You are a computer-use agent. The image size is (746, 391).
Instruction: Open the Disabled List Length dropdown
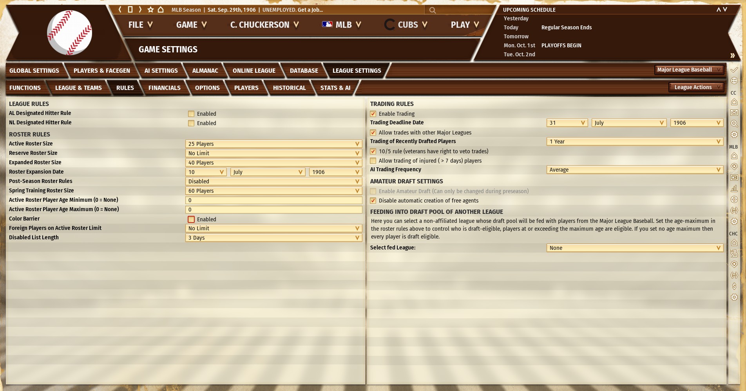(273, 238)
